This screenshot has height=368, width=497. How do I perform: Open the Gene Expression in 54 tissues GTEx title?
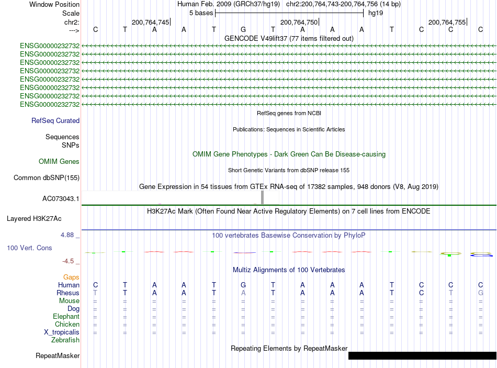(x=289, y=186)
